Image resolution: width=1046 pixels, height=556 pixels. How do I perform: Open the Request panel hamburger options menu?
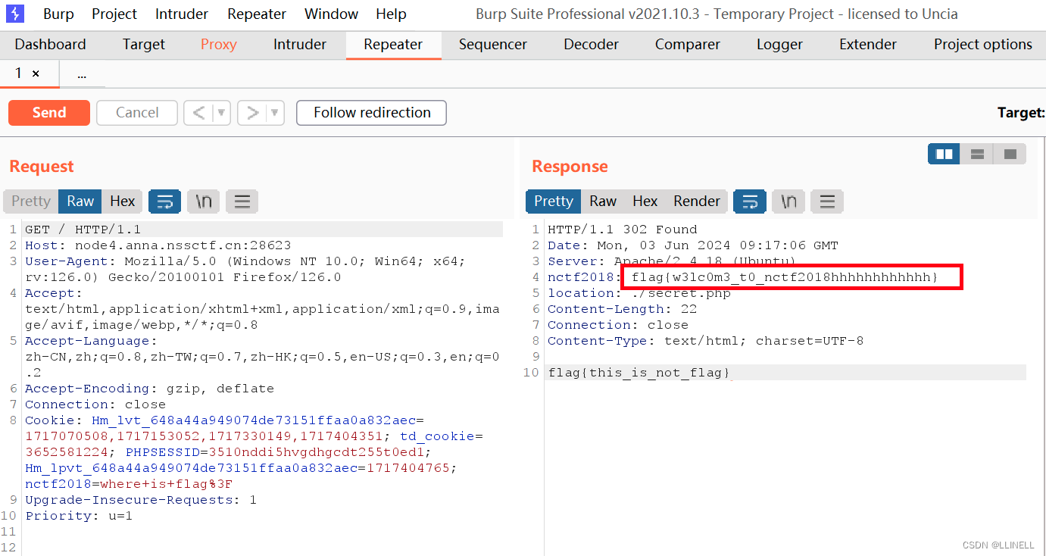[x=242, y=201]
